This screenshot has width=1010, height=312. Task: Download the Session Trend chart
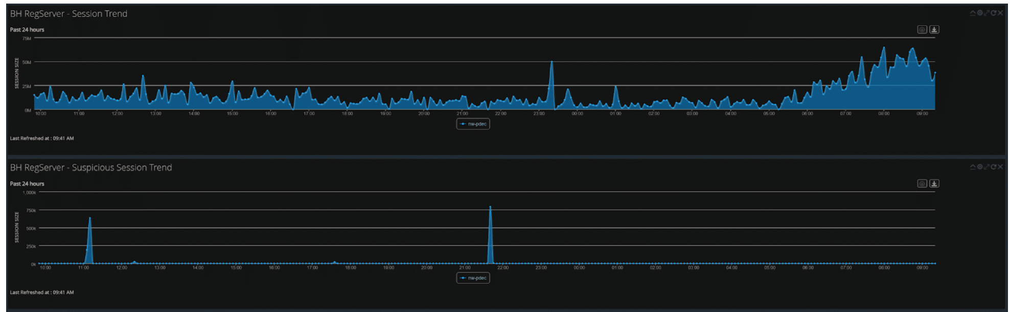pyautogui.click(x=934, y=30)
